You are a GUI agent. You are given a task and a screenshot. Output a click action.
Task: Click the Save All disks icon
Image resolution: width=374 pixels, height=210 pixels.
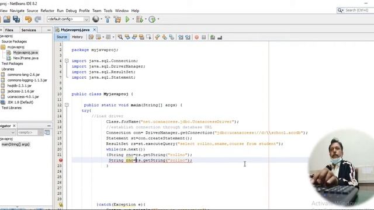(x=16, y=19)
